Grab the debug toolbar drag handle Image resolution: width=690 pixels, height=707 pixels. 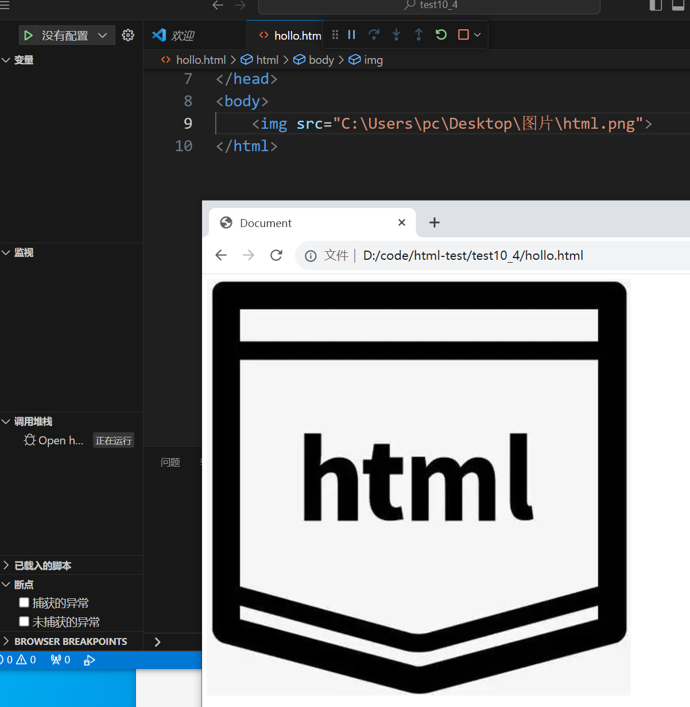point(335,34)
